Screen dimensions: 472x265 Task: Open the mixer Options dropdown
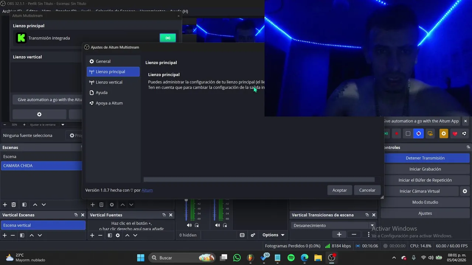point(274,235)
